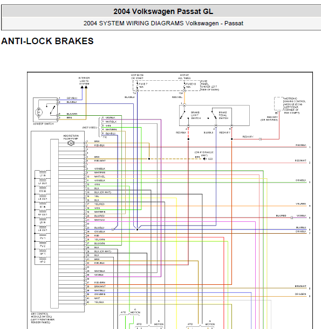321x329 pixels.
Task: Click pin 39 WHT/BLU wire label
Action: click(x=100, y=291)
